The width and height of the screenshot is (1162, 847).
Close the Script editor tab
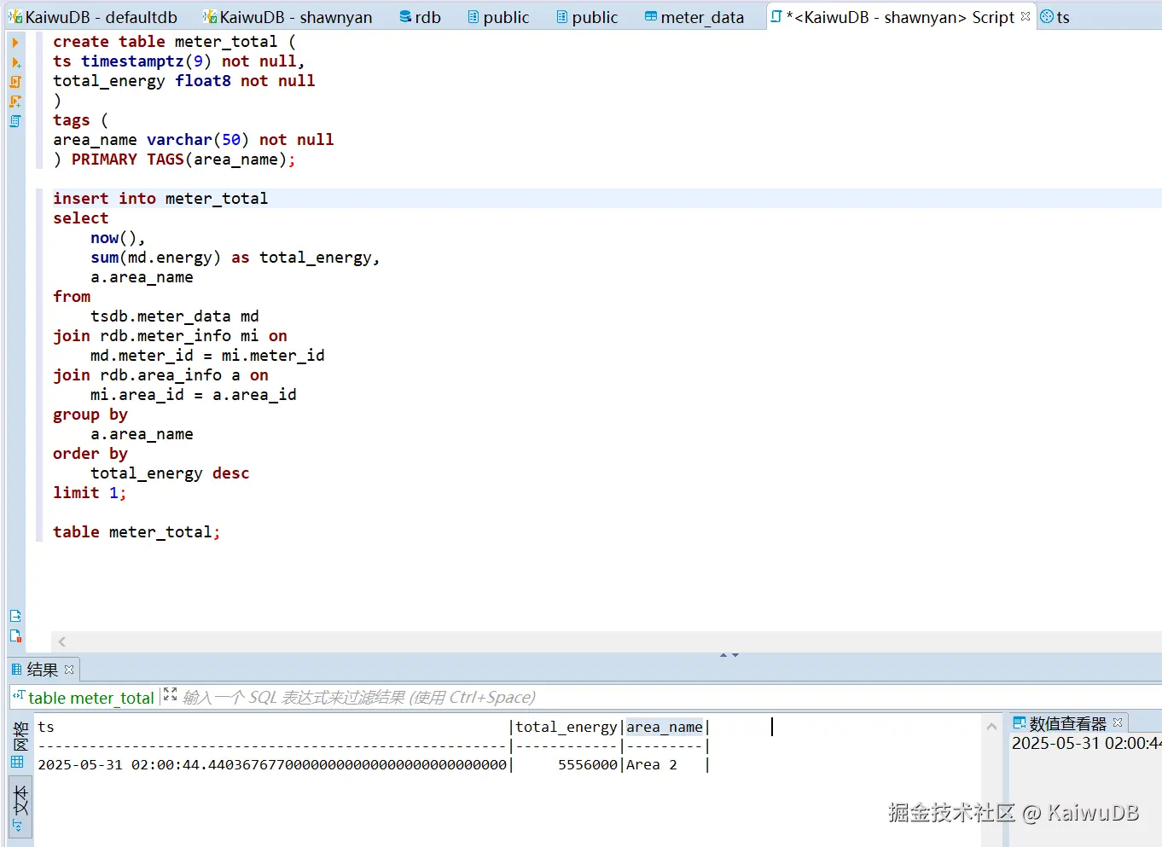point(1025,16)
